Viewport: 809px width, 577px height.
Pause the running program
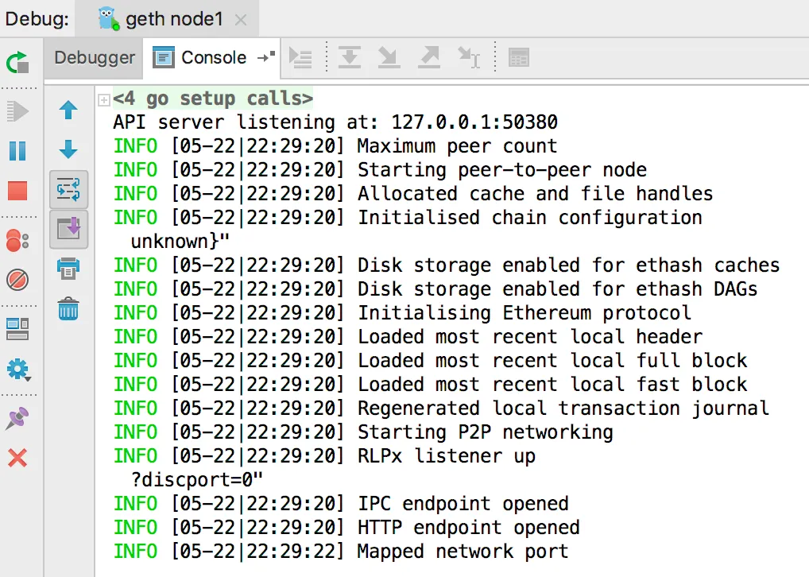pos(17,151)
